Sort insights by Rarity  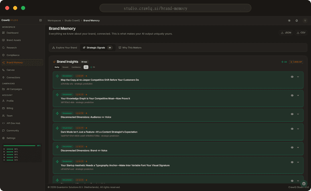pos(57,67)
